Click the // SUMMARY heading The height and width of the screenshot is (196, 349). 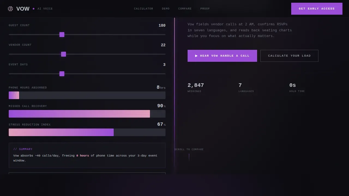23,149
